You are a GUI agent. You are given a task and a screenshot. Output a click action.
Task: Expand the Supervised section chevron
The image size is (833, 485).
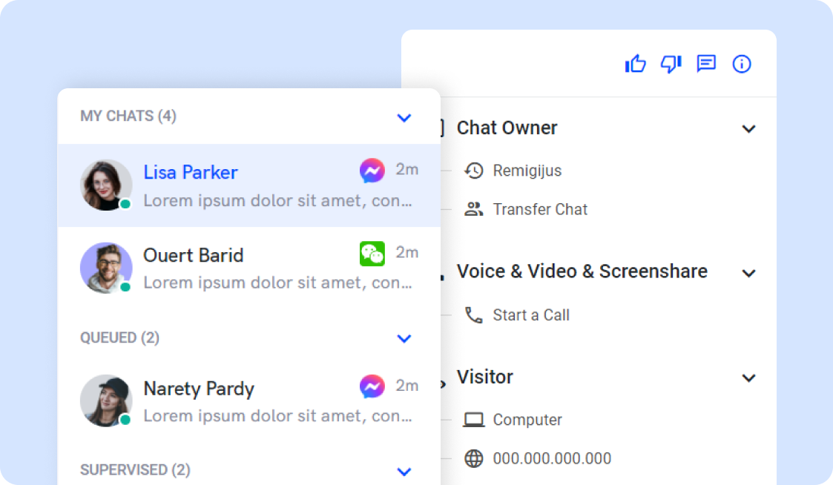click(404, 471)
